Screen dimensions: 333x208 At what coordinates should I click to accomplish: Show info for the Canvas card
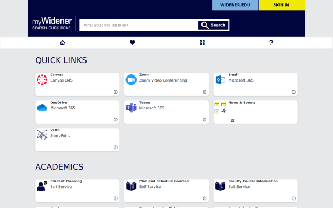click(x=115, y=92)
